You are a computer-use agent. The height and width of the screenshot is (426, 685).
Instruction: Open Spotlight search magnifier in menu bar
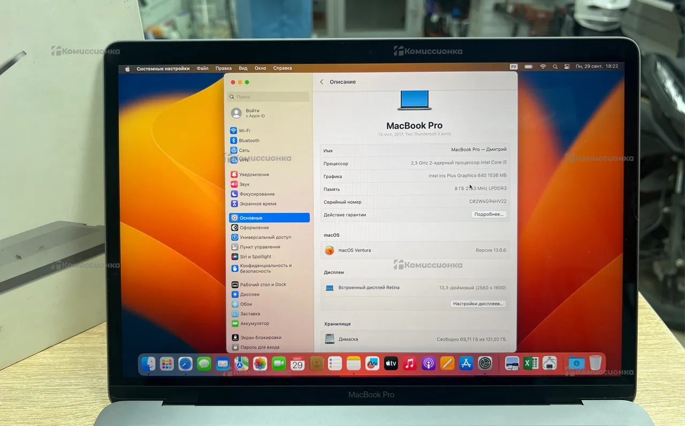[x=555, y=67]
